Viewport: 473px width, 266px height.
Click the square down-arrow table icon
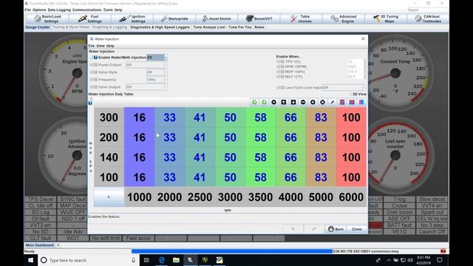pyautogui.click(x=293, y=102)
